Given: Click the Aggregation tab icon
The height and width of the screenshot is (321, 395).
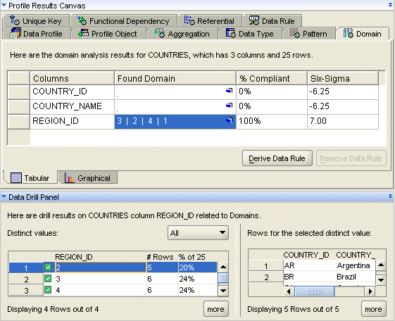Looking at the screenshot, I should (159, 33).
